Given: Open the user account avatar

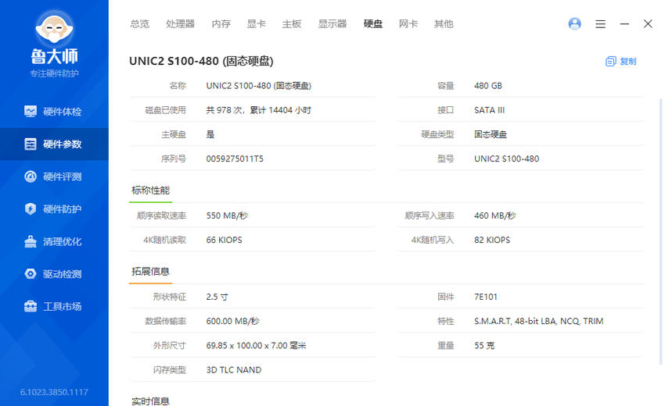Looking at the screenshot, I should (x=575, y=23).
